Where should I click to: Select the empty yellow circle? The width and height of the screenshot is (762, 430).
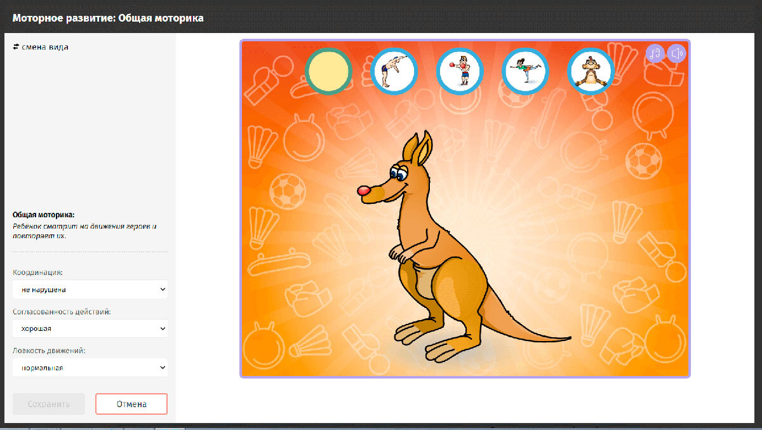(x=328, y=71)
